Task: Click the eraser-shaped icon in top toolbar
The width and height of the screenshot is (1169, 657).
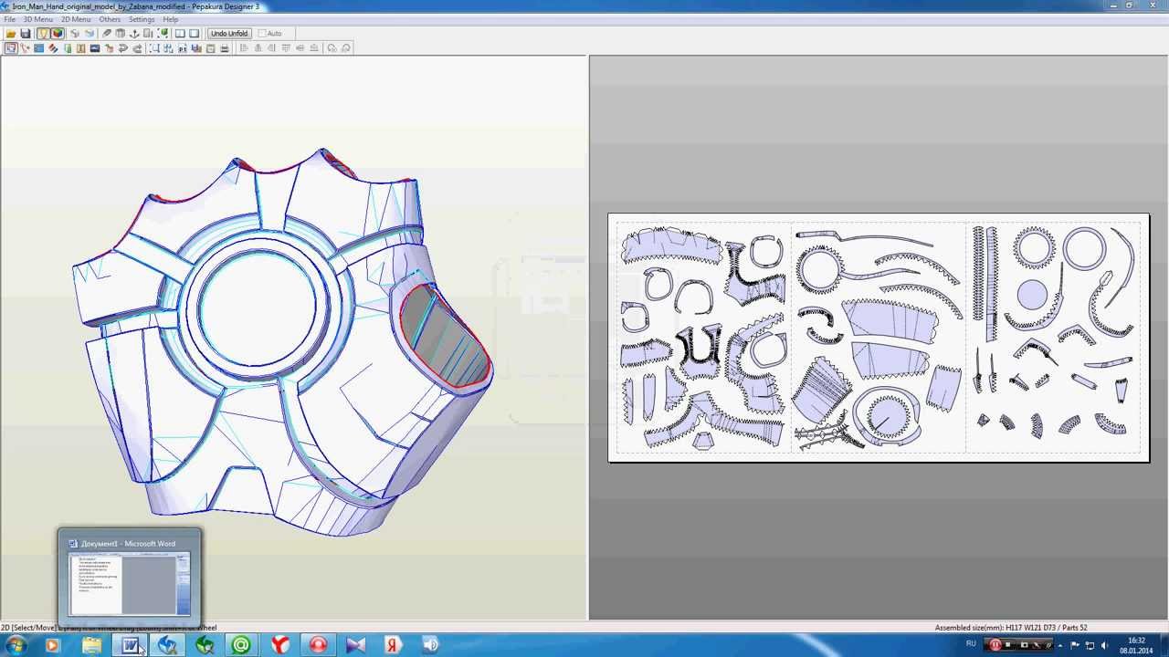Action: tap(107, 34)
